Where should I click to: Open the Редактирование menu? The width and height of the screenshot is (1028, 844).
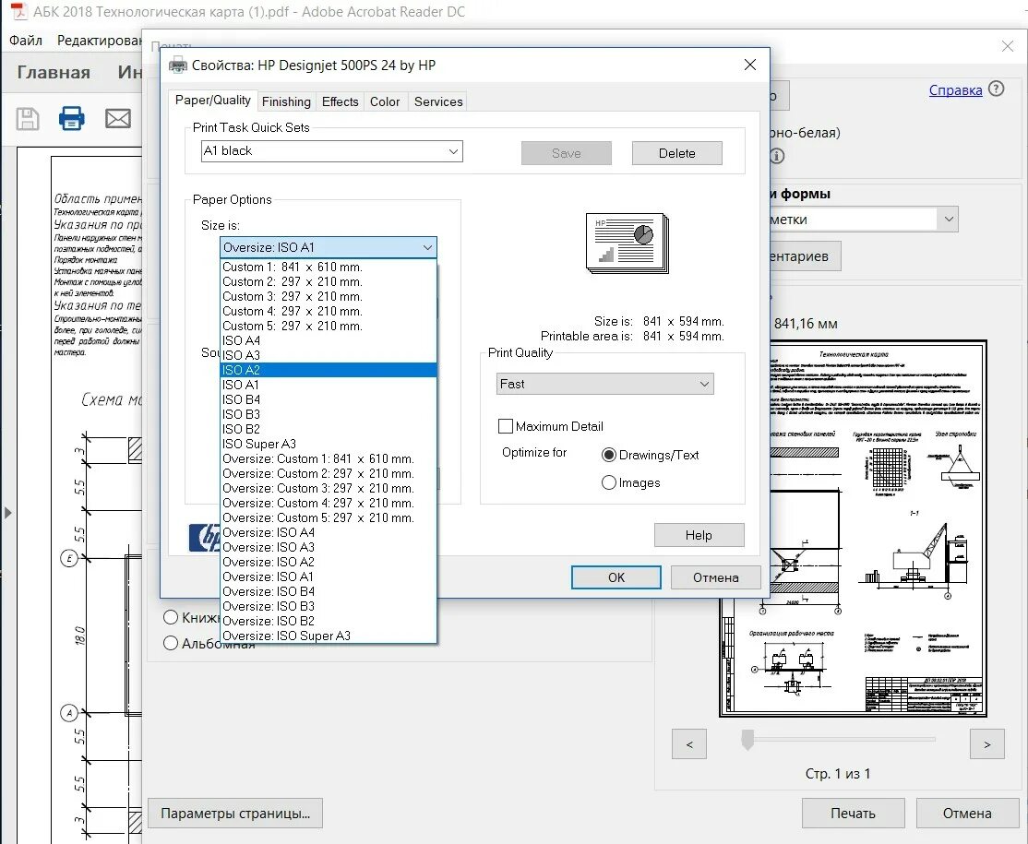tap(99, 41)
